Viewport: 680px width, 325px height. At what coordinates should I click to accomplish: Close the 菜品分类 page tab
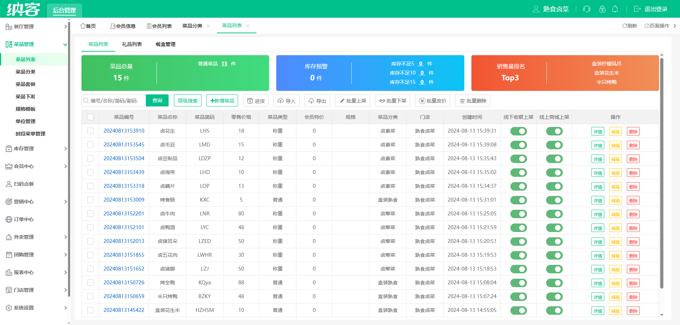pos(208,26)
